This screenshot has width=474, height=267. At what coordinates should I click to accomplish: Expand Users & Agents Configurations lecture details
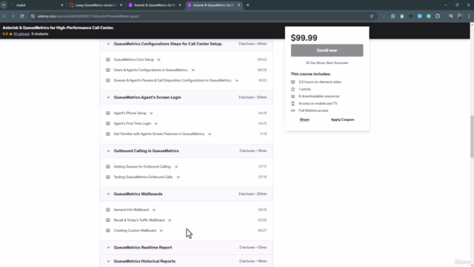[x=193, y=70]
